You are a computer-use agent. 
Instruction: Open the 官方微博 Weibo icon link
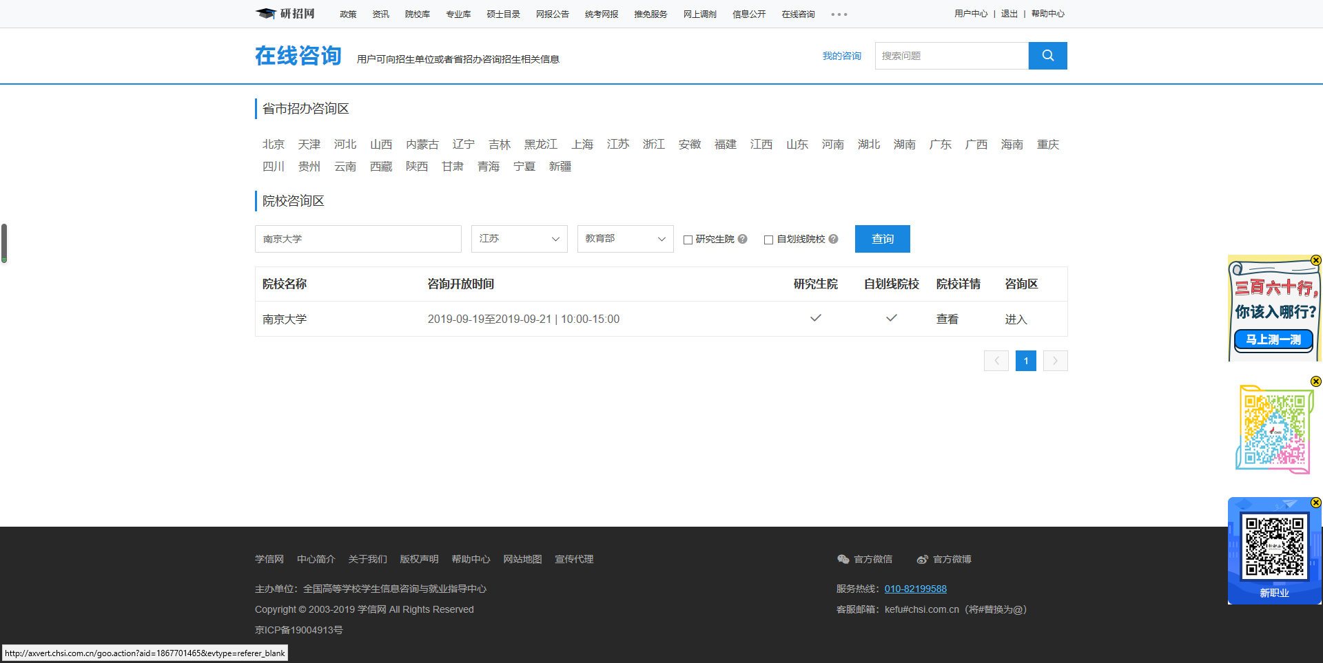click(x=922, y=559)
